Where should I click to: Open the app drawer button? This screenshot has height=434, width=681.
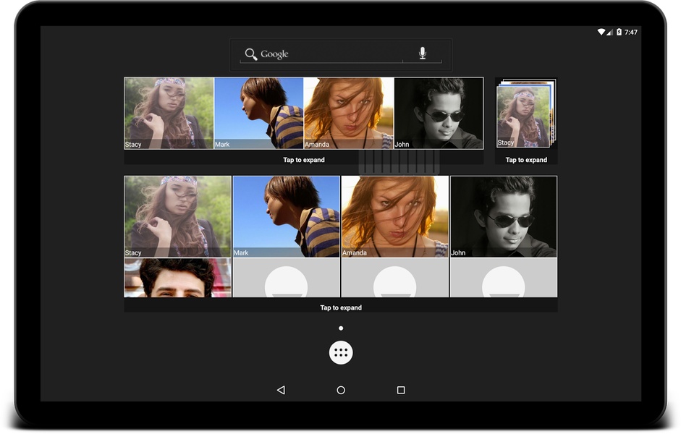click(341, 353)
